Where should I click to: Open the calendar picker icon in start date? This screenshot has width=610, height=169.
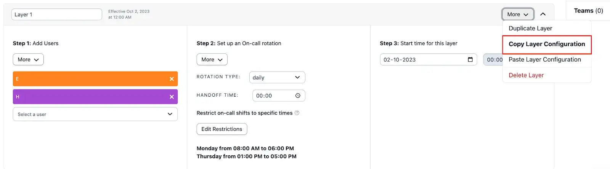[x=470, y=59]
